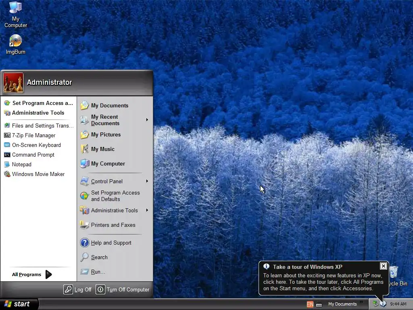Click My Documents toolbar label on taskbar
Image resolution: width=413 pixels, height=310 pixels.
[342, 304]
